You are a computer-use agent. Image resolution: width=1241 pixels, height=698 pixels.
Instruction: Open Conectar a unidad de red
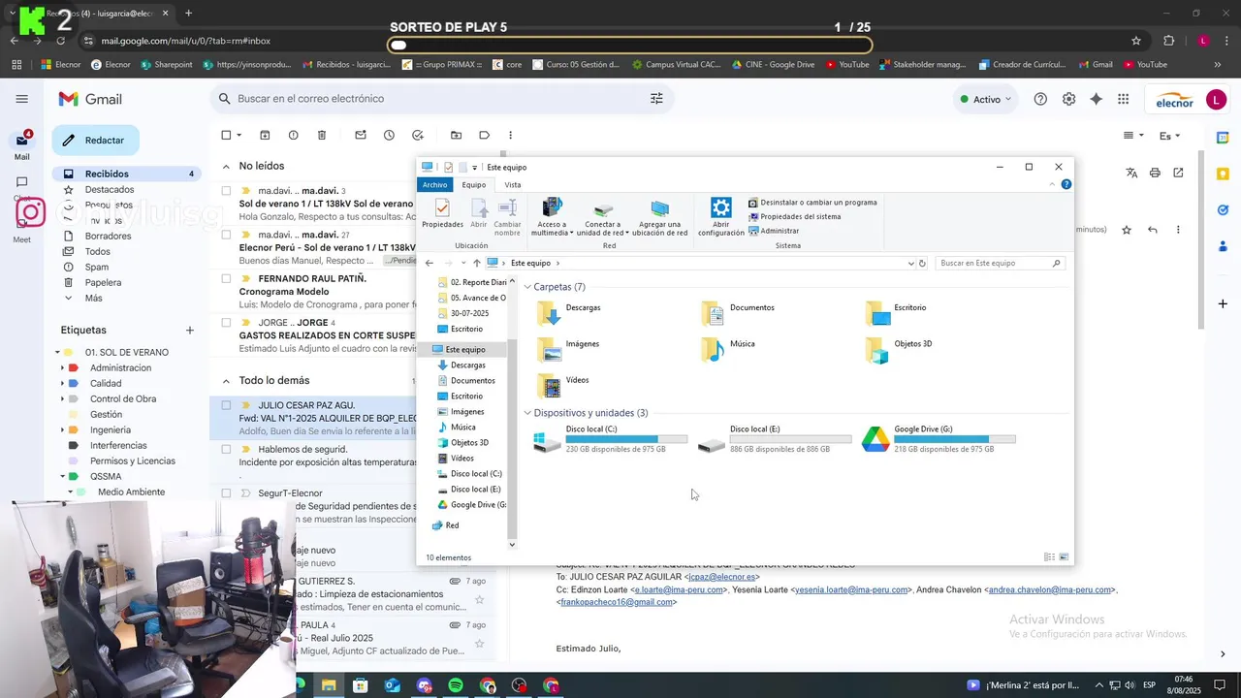(603, 217)
